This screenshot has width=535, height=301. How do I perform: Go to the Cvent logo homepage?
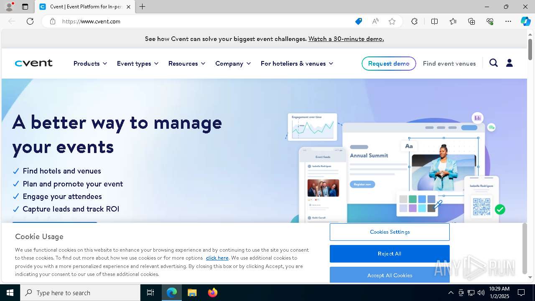tap(33, 63)
